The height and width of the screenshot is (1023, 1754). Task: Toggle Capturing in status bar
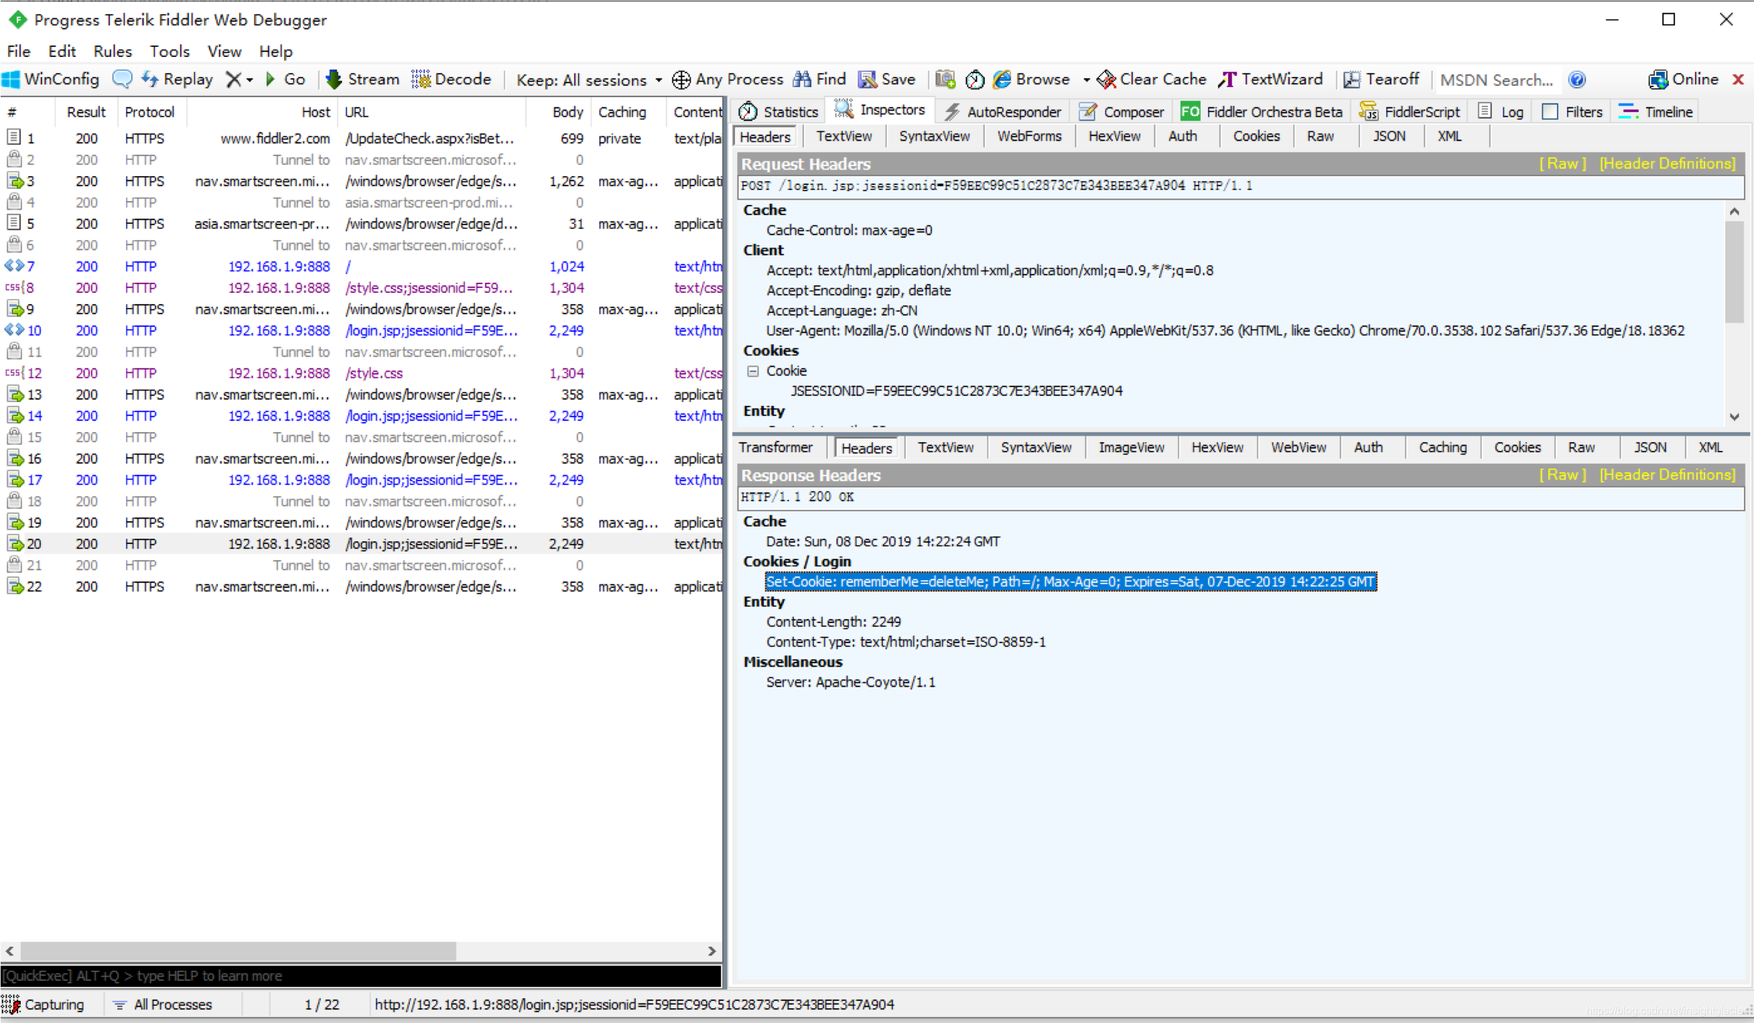(x=43, y=1004)
